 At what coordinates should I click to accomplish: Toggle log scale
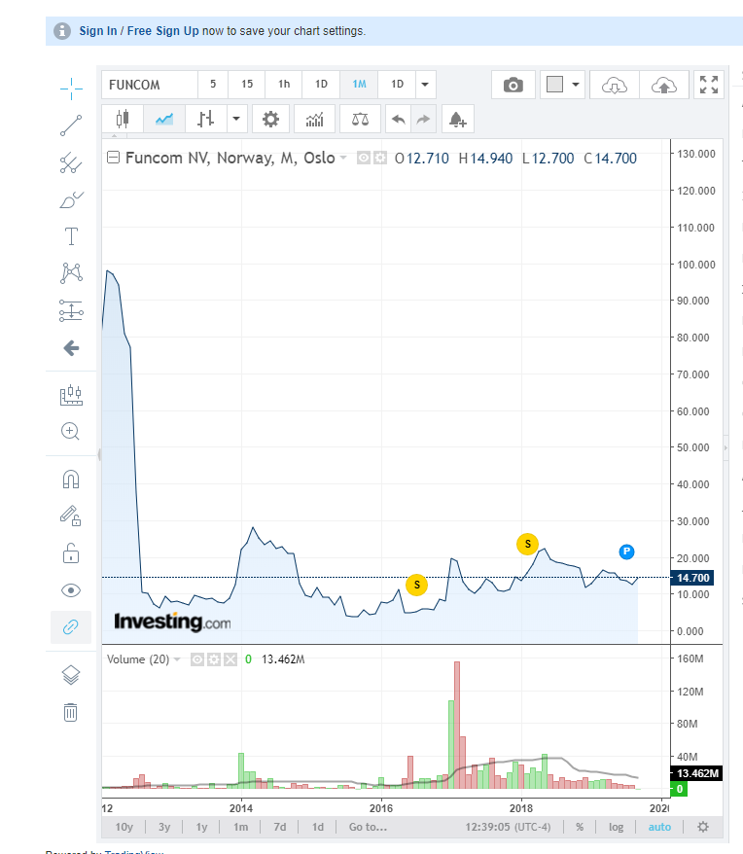point(616,827)
